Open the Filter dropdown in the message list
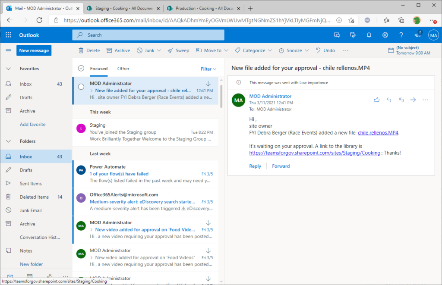Viewport: 442px width, 285px height. (209, 69)
